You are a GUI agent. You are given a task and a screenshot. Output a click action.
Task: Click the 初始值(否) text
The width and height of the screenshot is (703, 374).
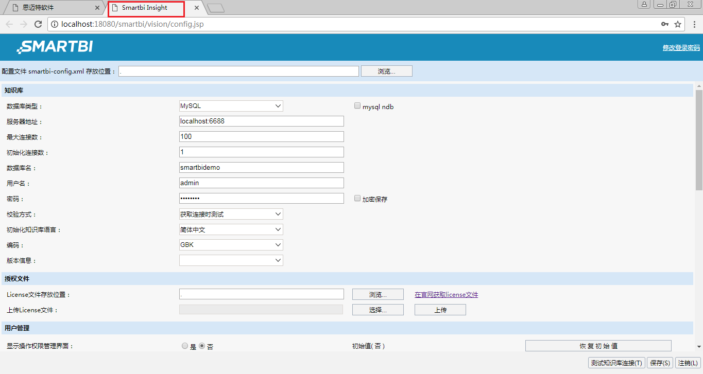click(368, 346)
